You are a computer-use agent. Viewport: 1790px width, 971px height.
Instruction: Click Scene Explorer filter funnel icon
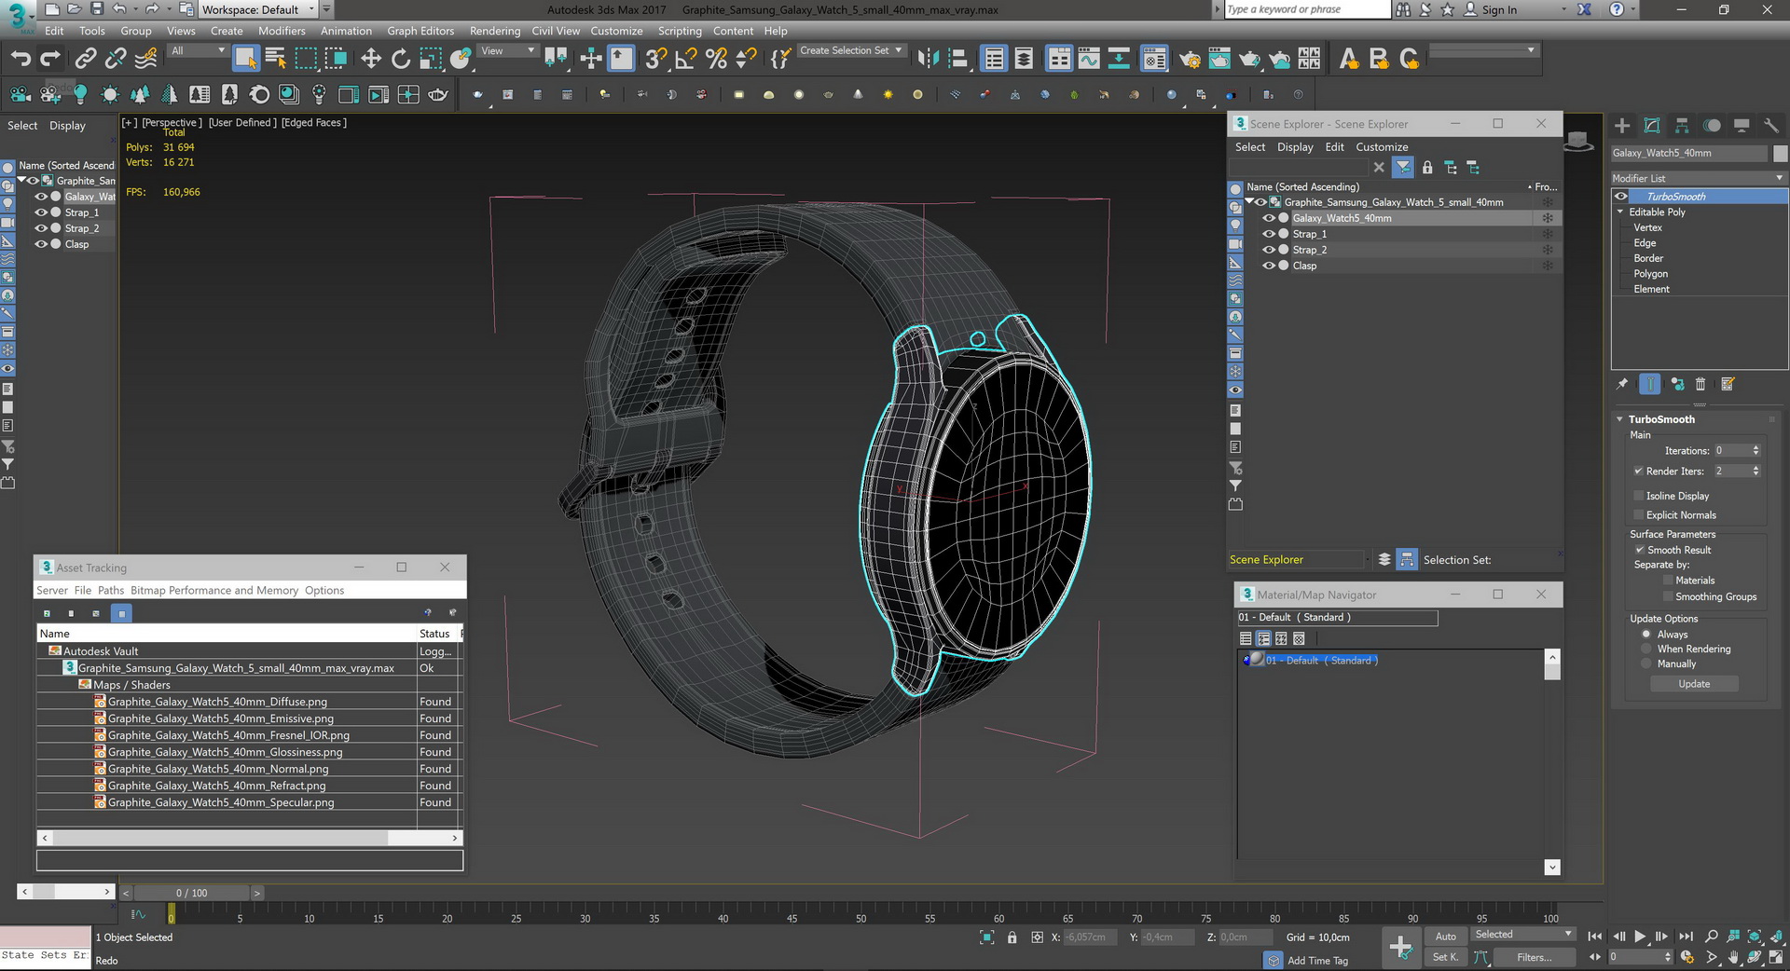click(x=1402, y=168)
